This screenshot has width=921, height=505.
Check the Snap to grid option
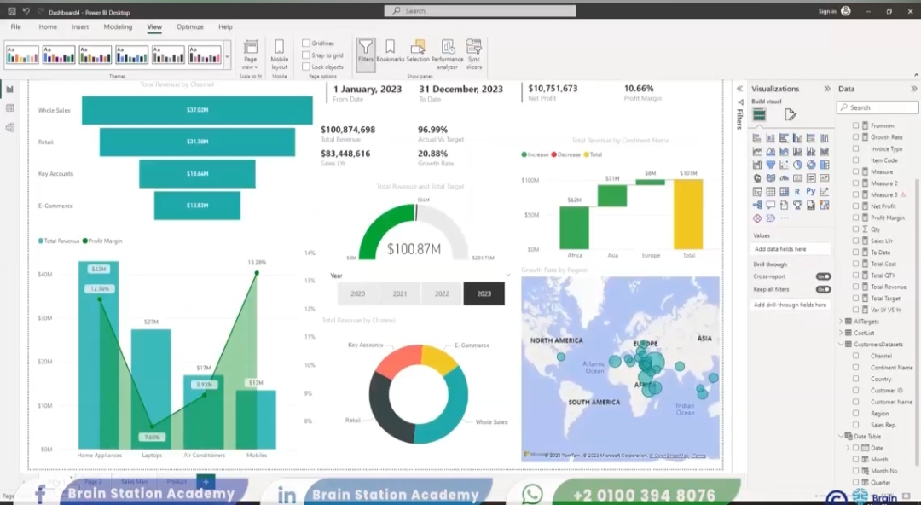[306, 55]
